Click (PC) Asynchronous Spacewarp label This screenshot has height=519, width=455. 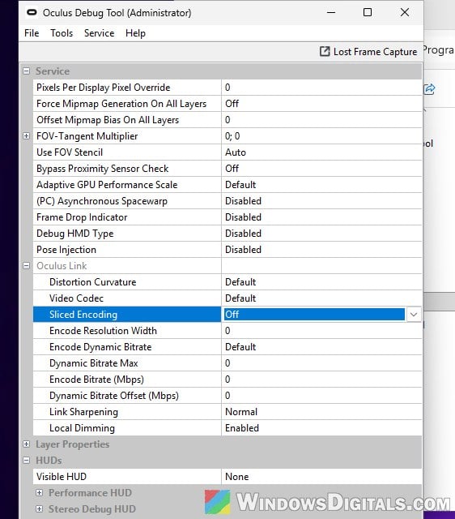coord(102,201)
